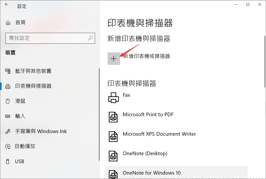Select the Microsoft Print to PDF icon
Viewport: 266px width, 179px height.
pyautogui.click(x=113, y=117)
